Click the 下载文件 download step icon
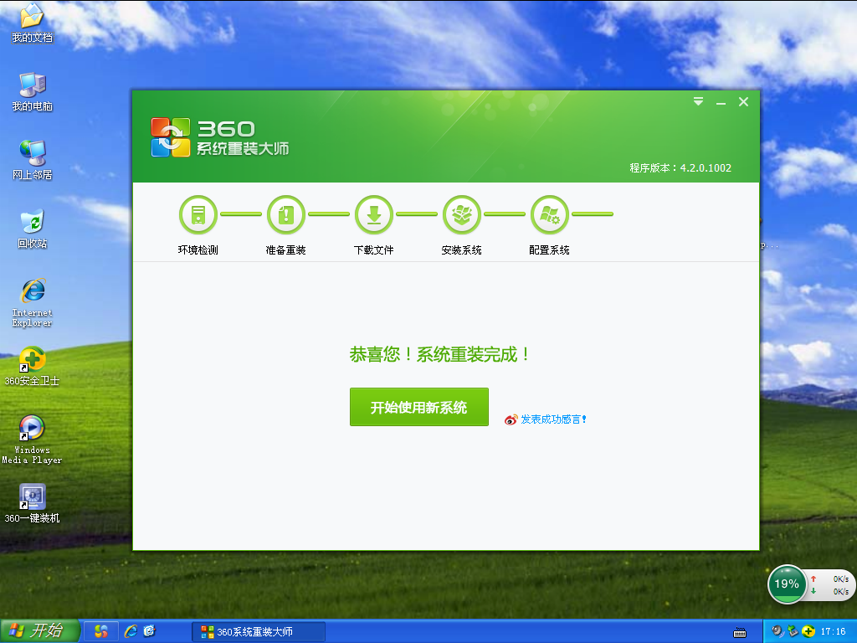 373,214
